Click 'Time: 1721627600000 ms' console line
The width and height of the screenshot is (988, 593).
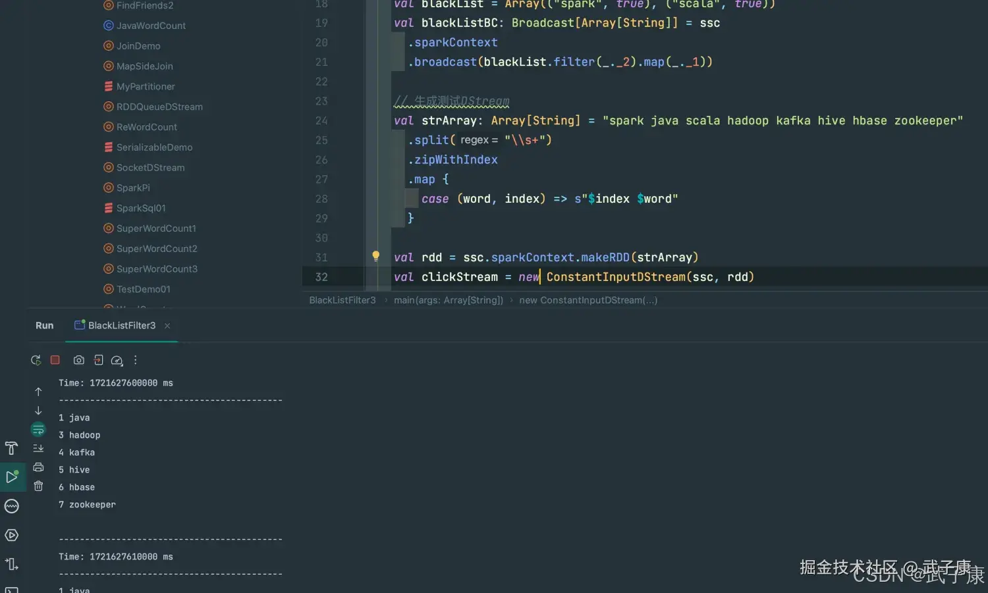116,383
